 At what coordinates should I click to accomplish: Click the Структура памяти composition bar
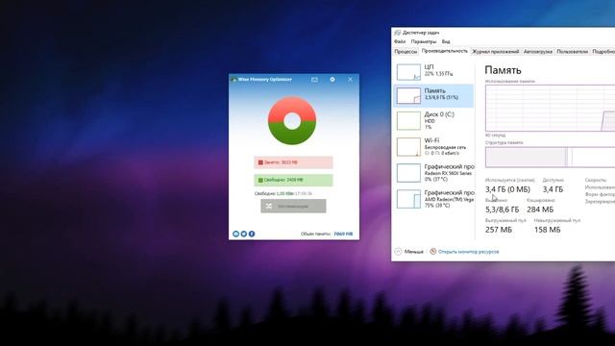550,158
